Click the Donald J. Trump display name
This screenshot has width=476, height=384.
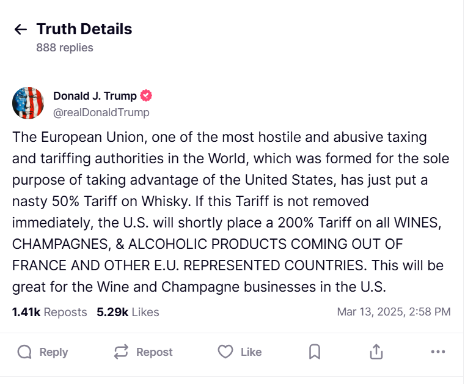[x=95, y=95]
